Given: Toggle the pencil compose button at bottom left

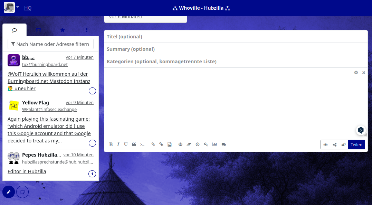Looking at the screenshot, I should coord(9,192).
